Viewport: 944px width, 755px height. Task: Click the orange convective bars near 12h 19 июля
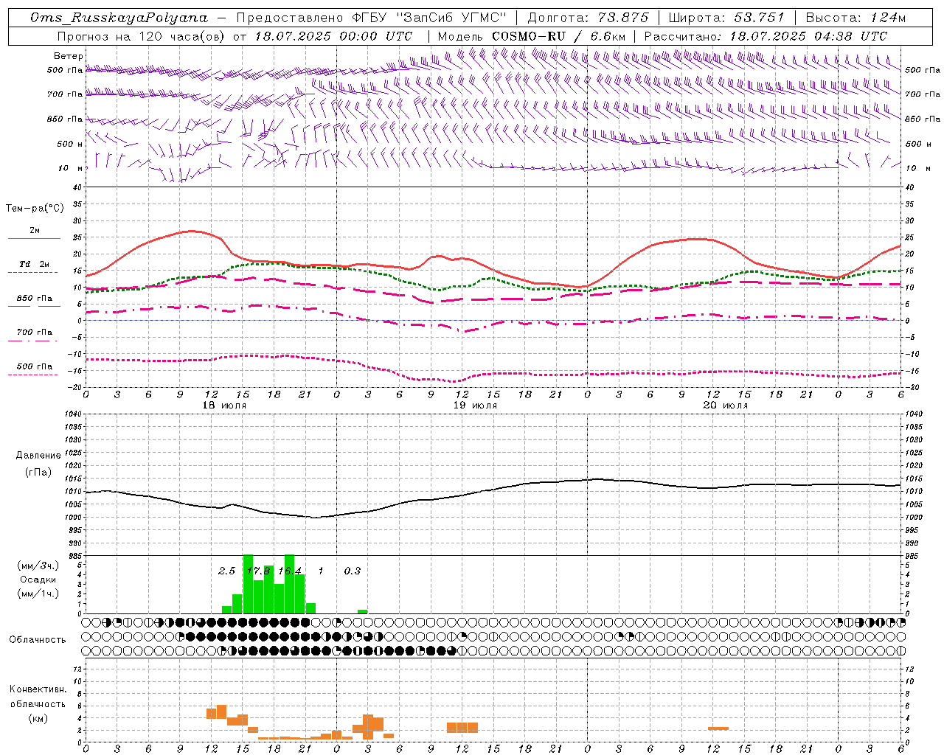coord(462,727)
